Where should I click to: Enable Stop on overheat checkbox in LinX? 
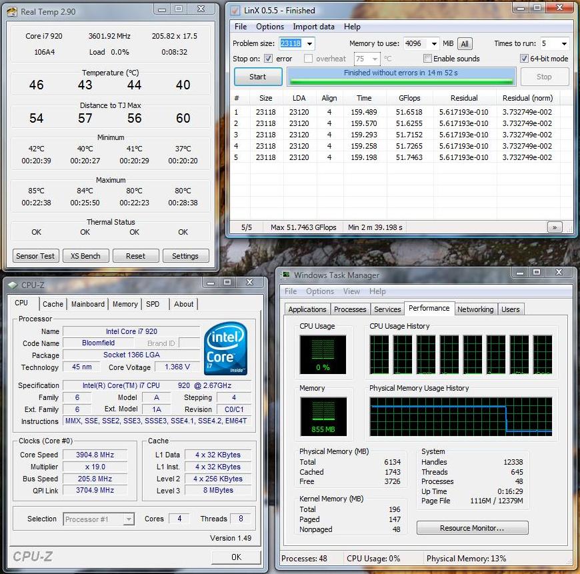308,59
